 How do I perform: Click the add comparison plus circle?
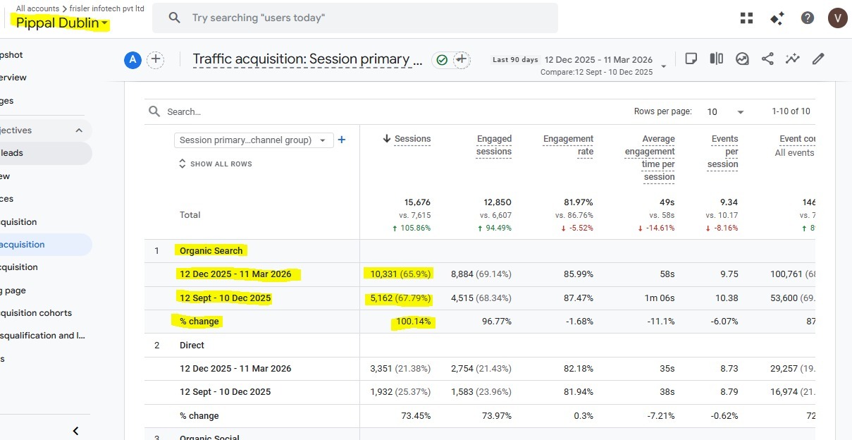[156, 60]
